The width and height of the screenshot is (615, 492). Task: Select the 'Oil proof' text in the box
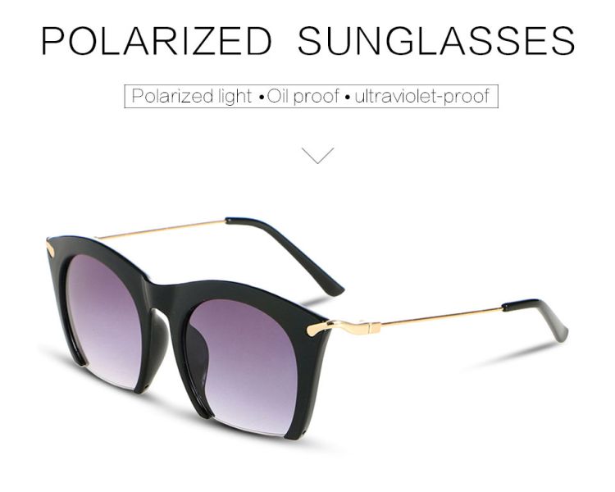click(x=303, y=96)
